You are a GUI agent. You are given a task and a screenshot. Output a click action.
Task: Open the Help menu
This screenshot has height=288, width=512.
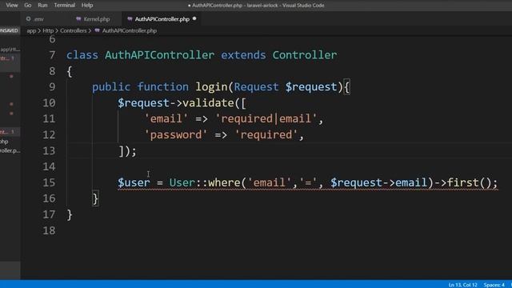click(87, 6)
